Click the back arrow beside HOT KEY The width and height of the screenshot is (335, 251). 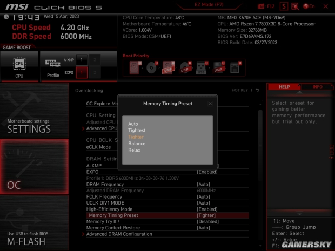pos(257,90)
